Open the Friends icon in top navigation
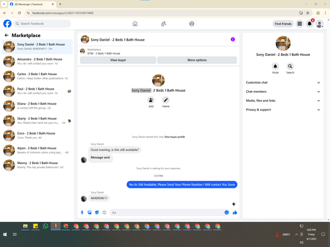 coord(164,24)
